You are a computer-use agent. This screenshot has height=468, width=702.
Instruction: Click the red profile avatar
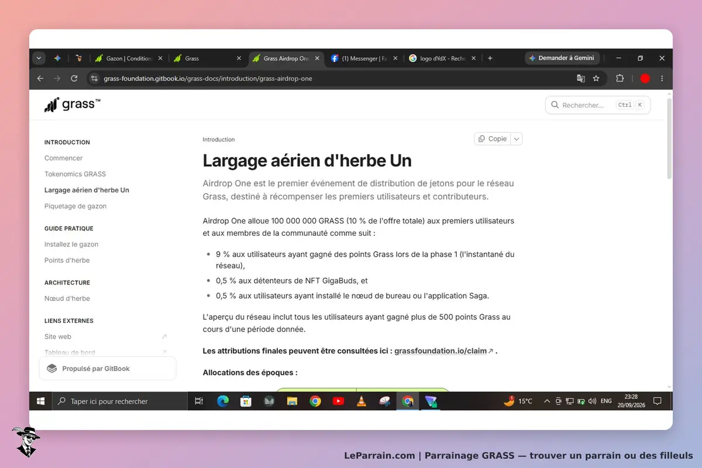pos(645,78)
